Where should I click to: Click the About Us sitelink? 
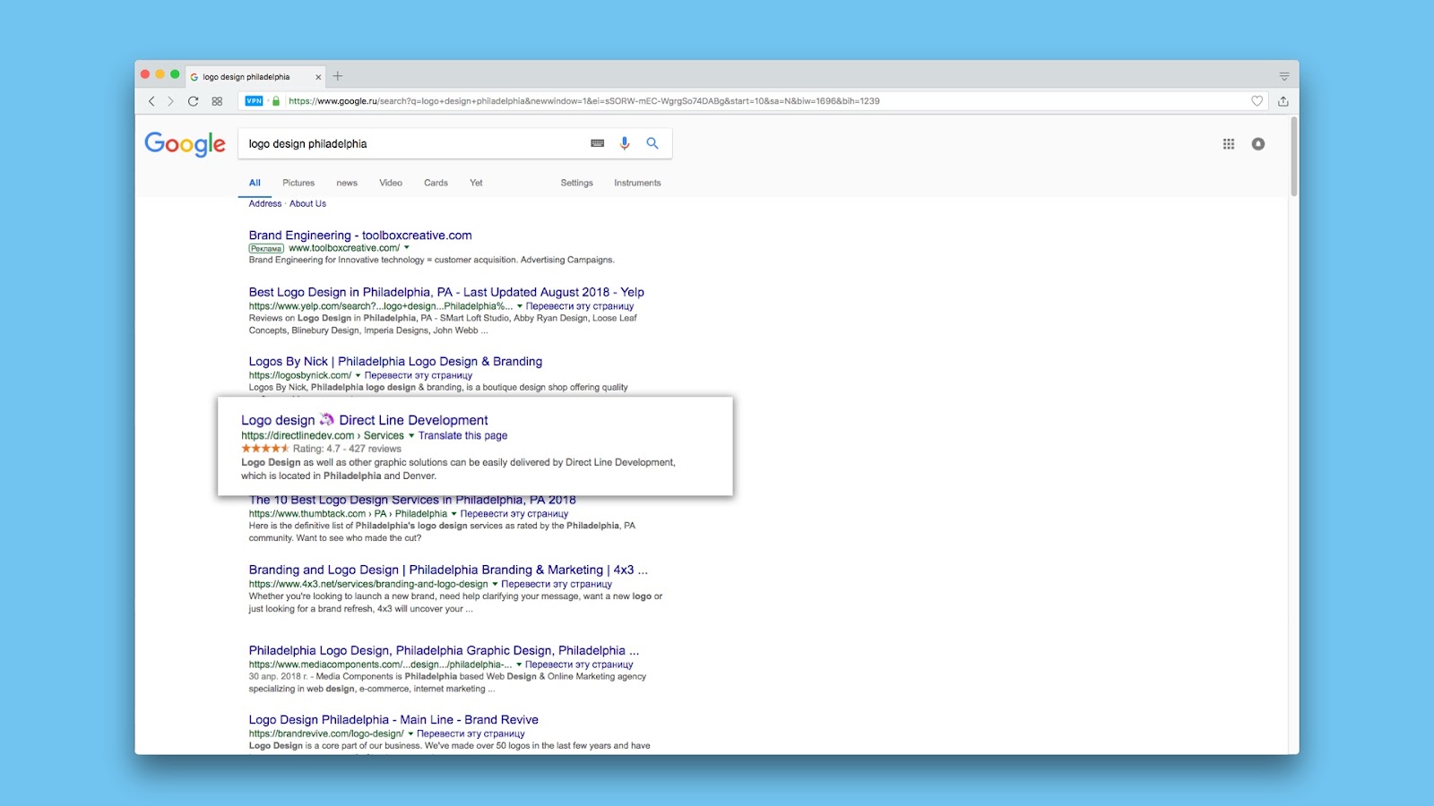(x=307, y=203)
